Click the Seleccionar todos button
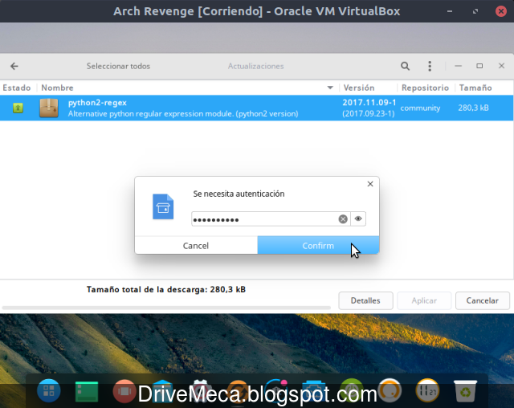 118,66
